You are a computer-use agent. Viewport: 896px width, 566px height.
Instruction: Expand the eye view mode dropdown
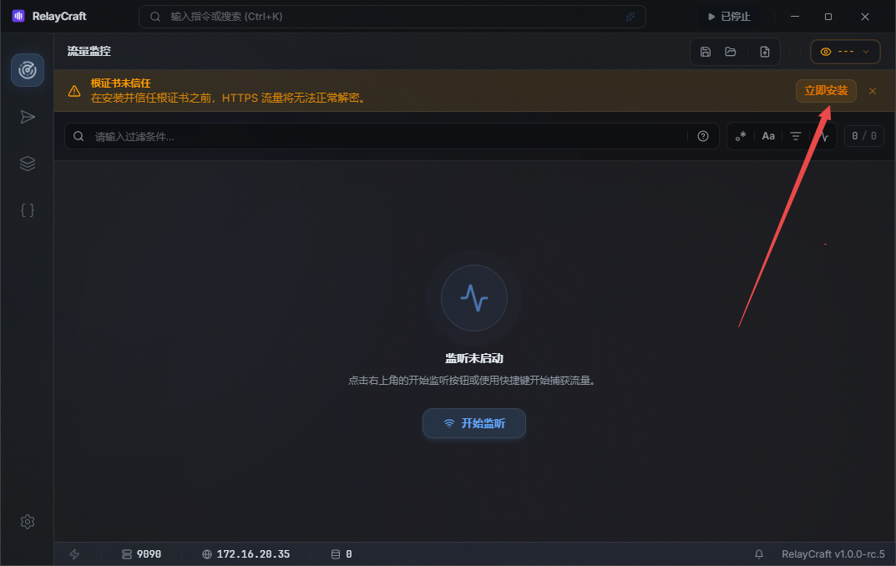(x=845, y=52)
